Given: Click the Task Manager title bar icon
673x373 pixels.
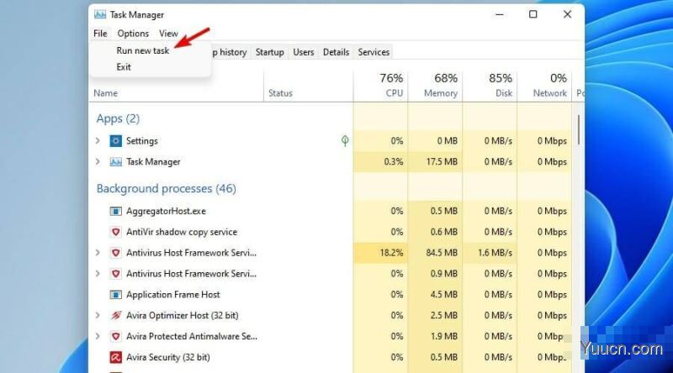Looking at the screenshot, I should click(100, 14).
